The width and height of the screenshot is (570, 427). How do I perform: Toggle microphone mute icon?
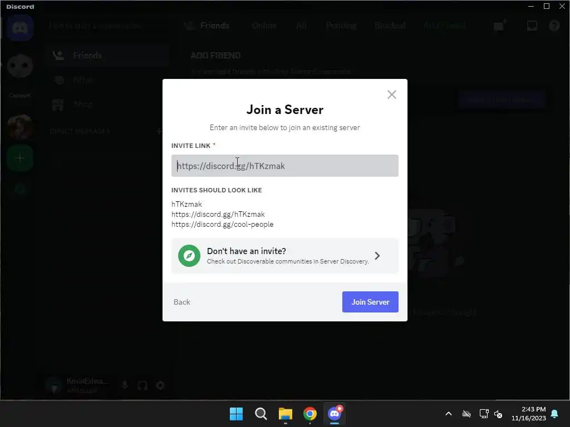[125, 385]
